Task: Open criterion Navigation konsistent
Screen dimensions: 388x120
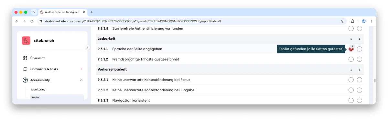Action: click(x=131, y=101)
